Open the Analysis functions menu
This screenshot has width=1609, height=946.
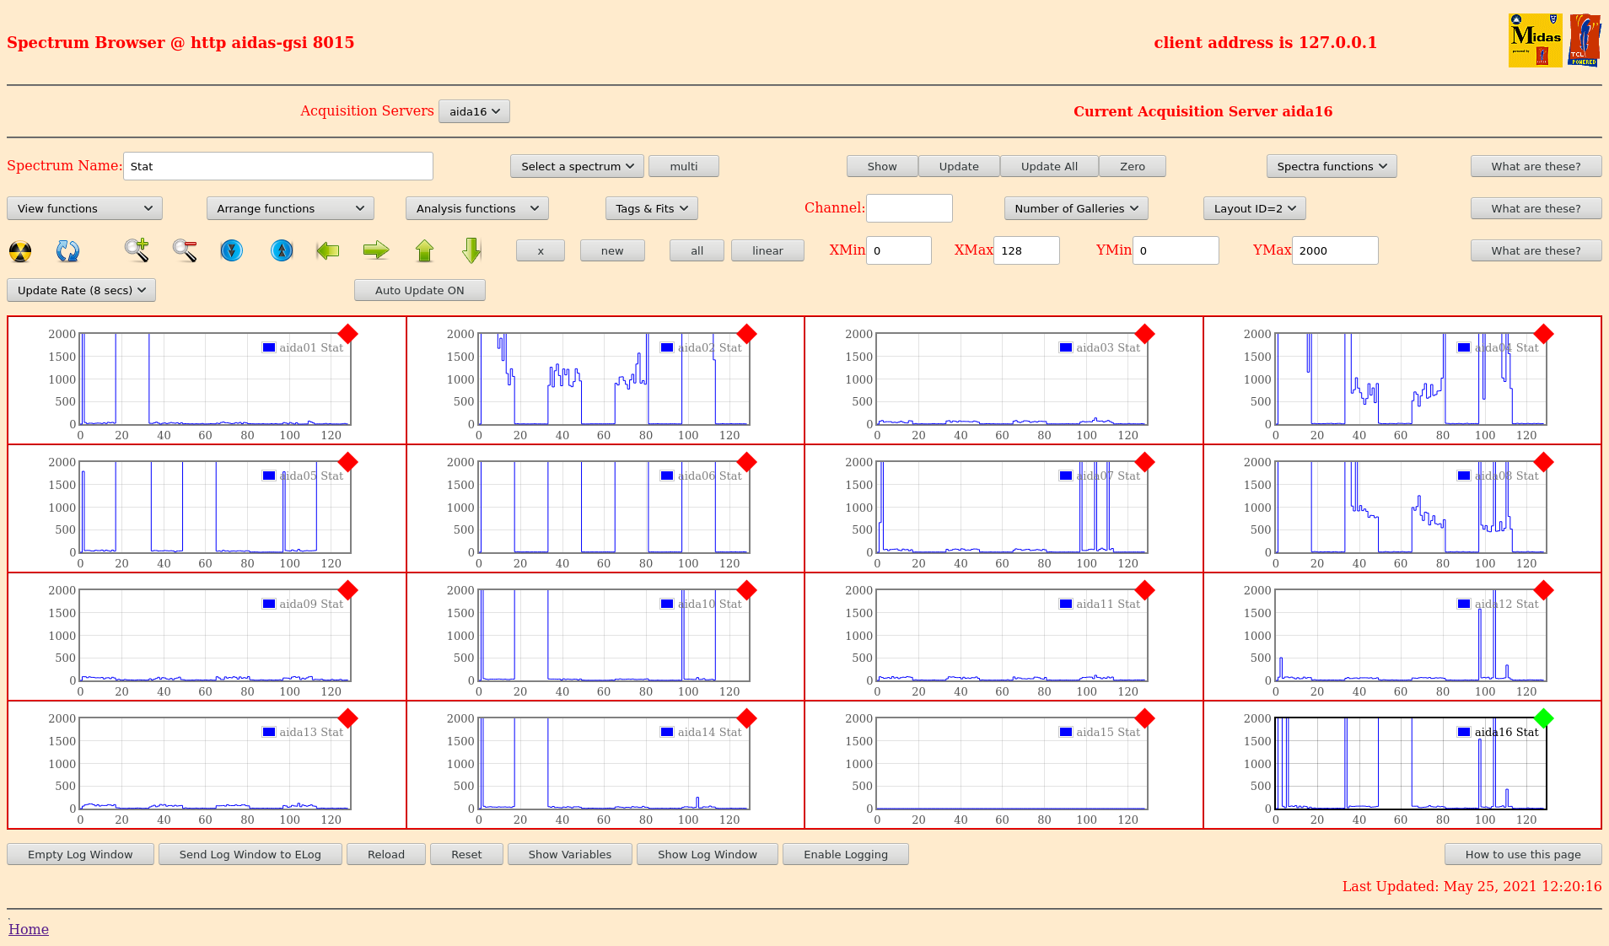[x=476, y=208]
